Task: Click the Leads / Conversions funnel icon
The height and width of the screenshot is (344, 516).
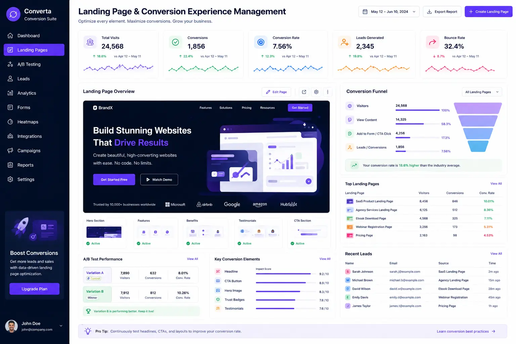Action: click(350, 147)
